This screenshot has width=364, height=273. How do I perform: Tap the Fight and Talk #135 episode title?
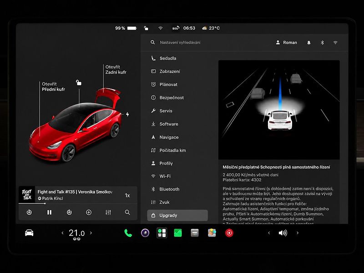75,192
